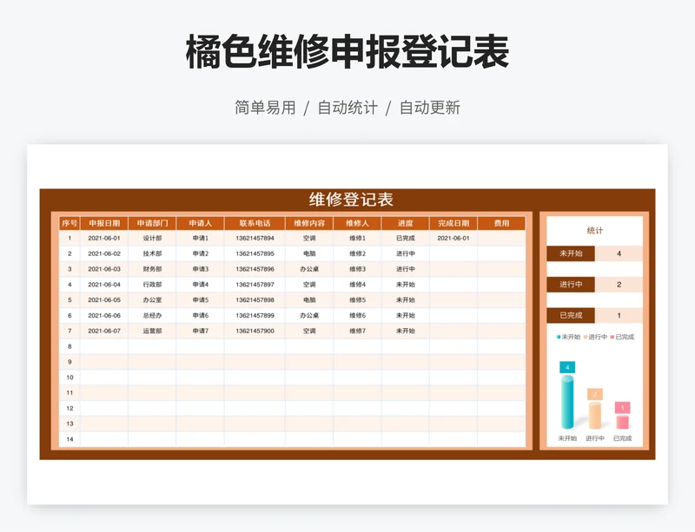
Task: Select the 未开始 progress cell in row 4
Action: tap(405, 285)
